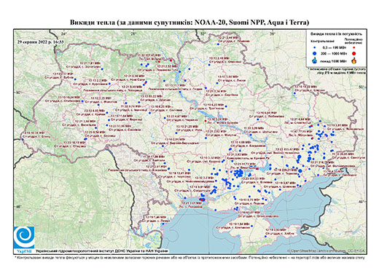This screenshot has height=268, width=379.
Task: Open the OpenStreetMap attribution link
Action: (x=326, y=251)
